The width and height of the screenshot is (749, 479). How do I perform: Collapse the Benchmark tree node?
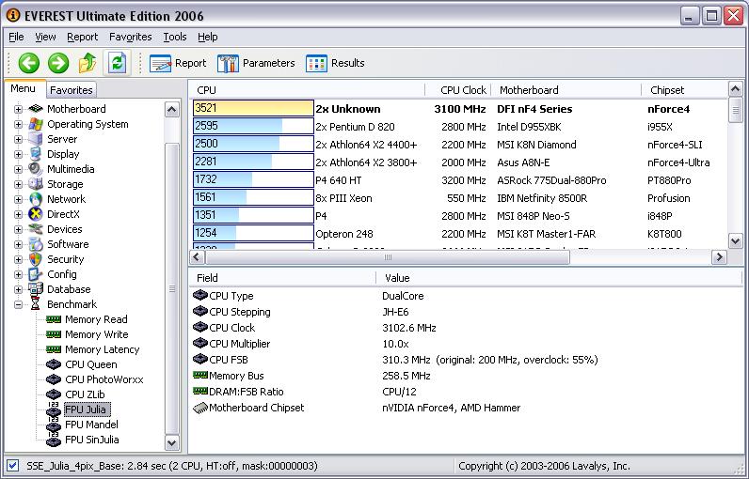18,304
